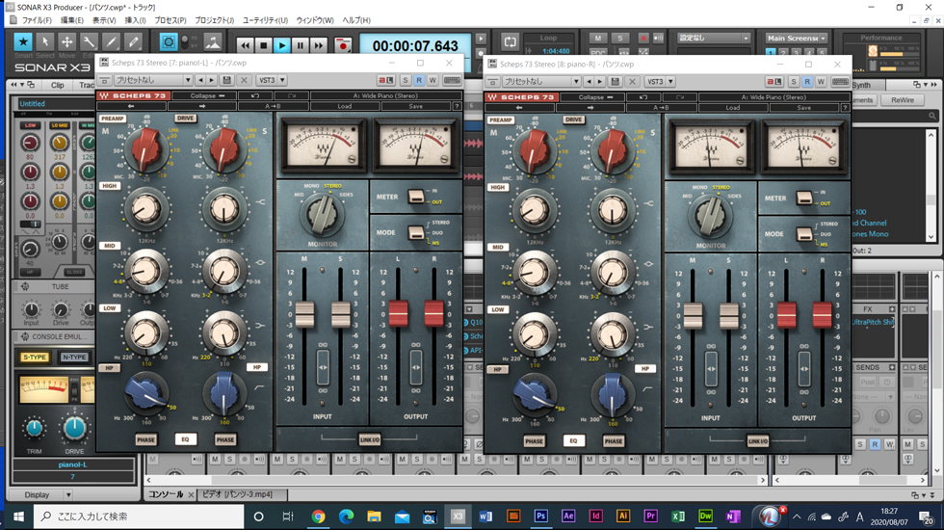944x530 pixels.
Task: Toggle EQ button in piano-R plugin
Action: pos(573,441)
